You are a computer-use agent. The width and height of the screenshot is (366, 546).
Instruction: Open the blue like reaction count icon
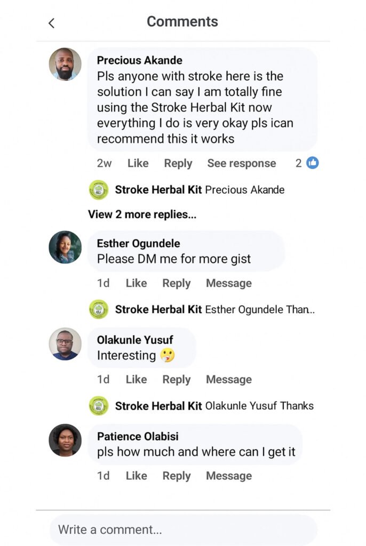(x=312, y=163)
